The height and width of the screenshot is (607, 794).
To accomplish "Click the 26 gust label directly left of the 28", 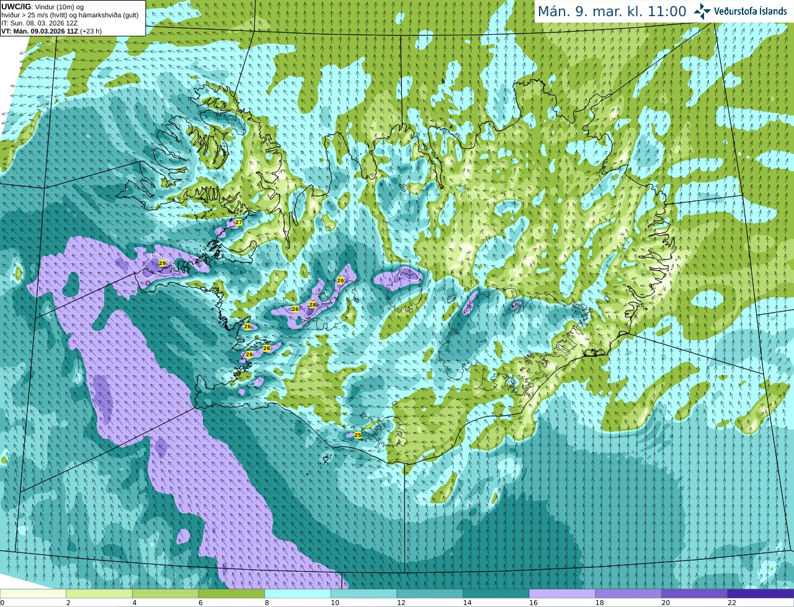I will click(295, 308).
